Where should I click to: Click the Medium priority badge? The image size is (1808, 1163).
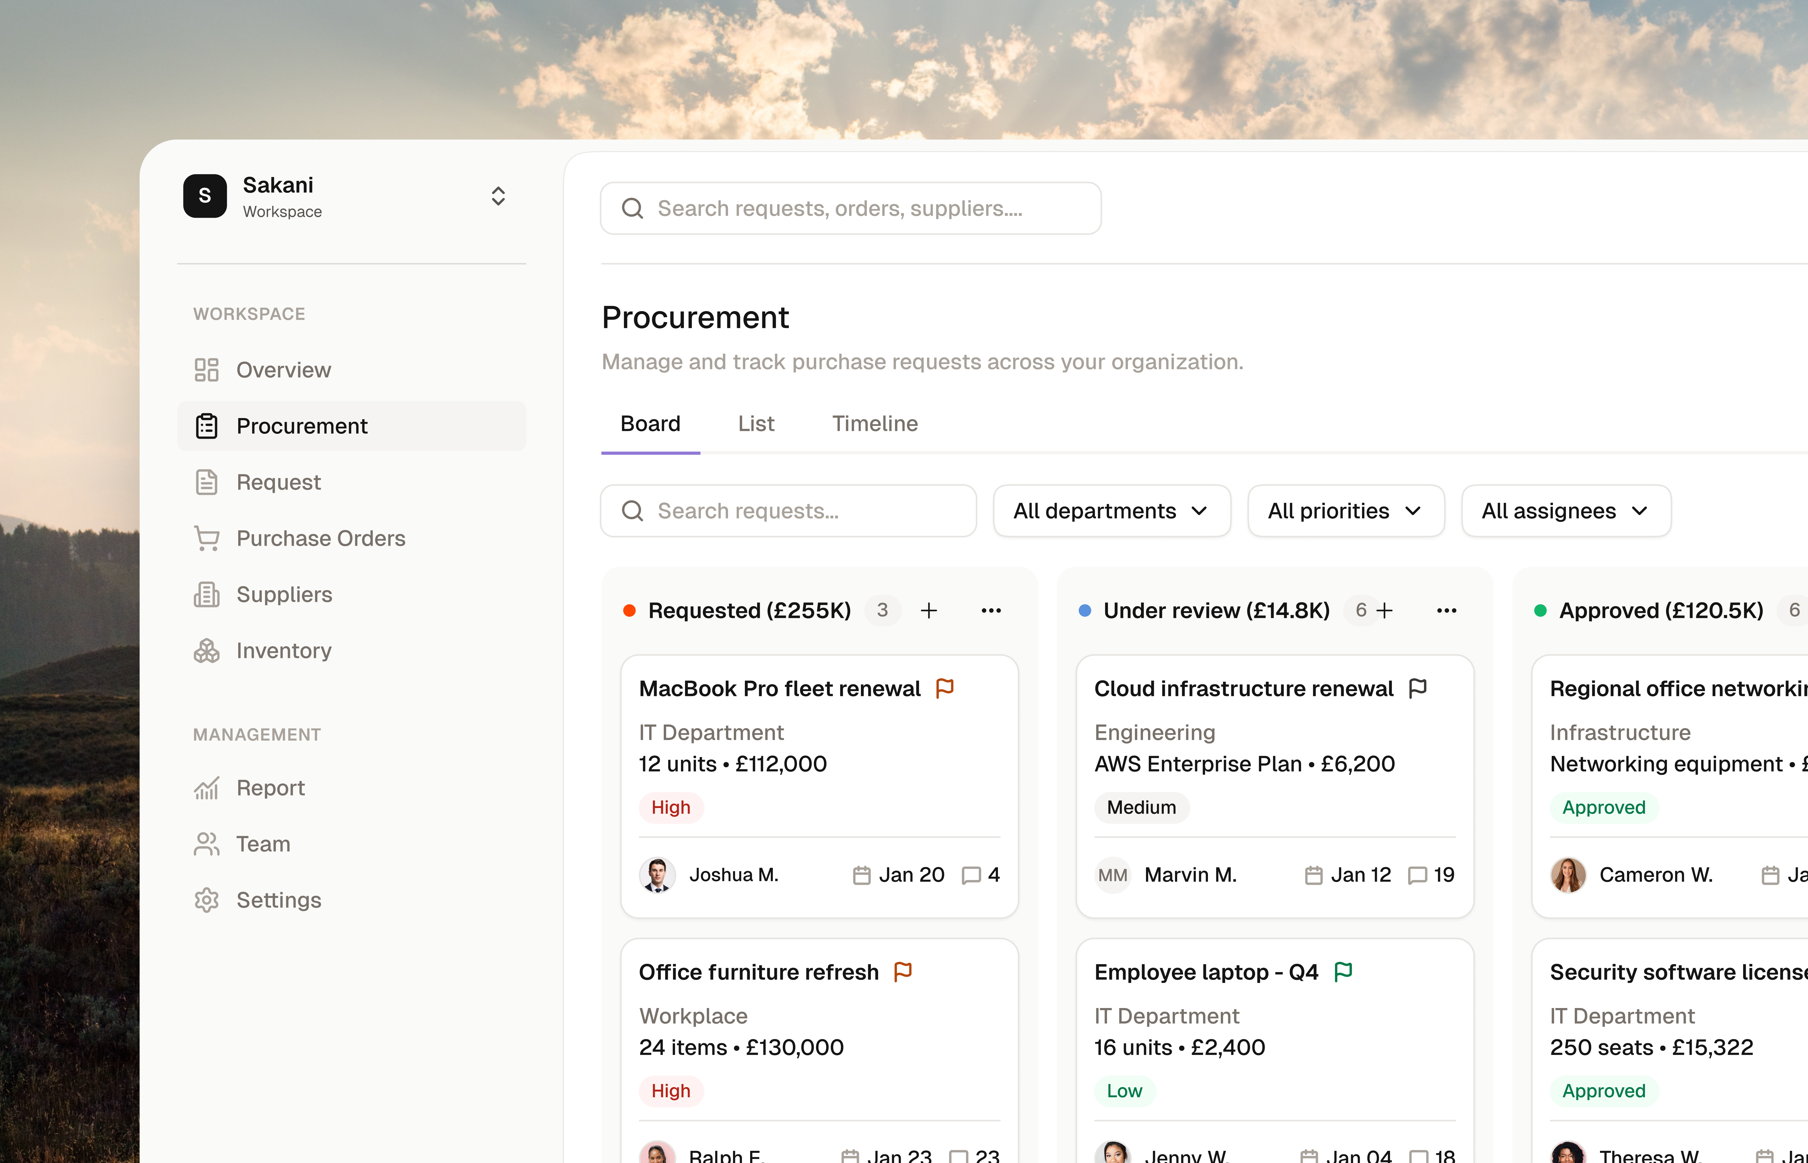1142,807
